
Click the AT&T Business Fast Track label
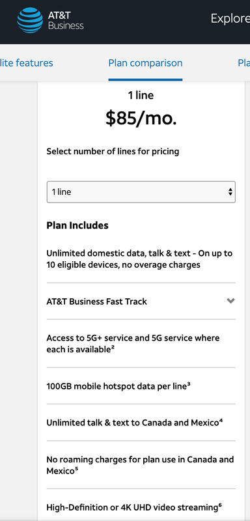pos(96,302)
